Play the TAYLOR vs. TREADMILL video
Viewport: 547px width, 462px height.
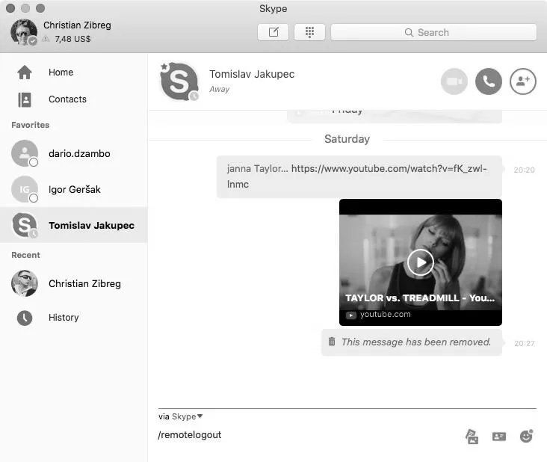[x=421, y=262]
